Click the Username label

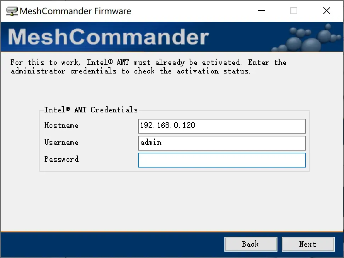coord(61,142)
